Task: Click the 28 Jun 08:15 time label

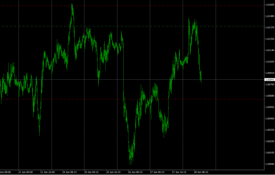Action: click(201, 172)
